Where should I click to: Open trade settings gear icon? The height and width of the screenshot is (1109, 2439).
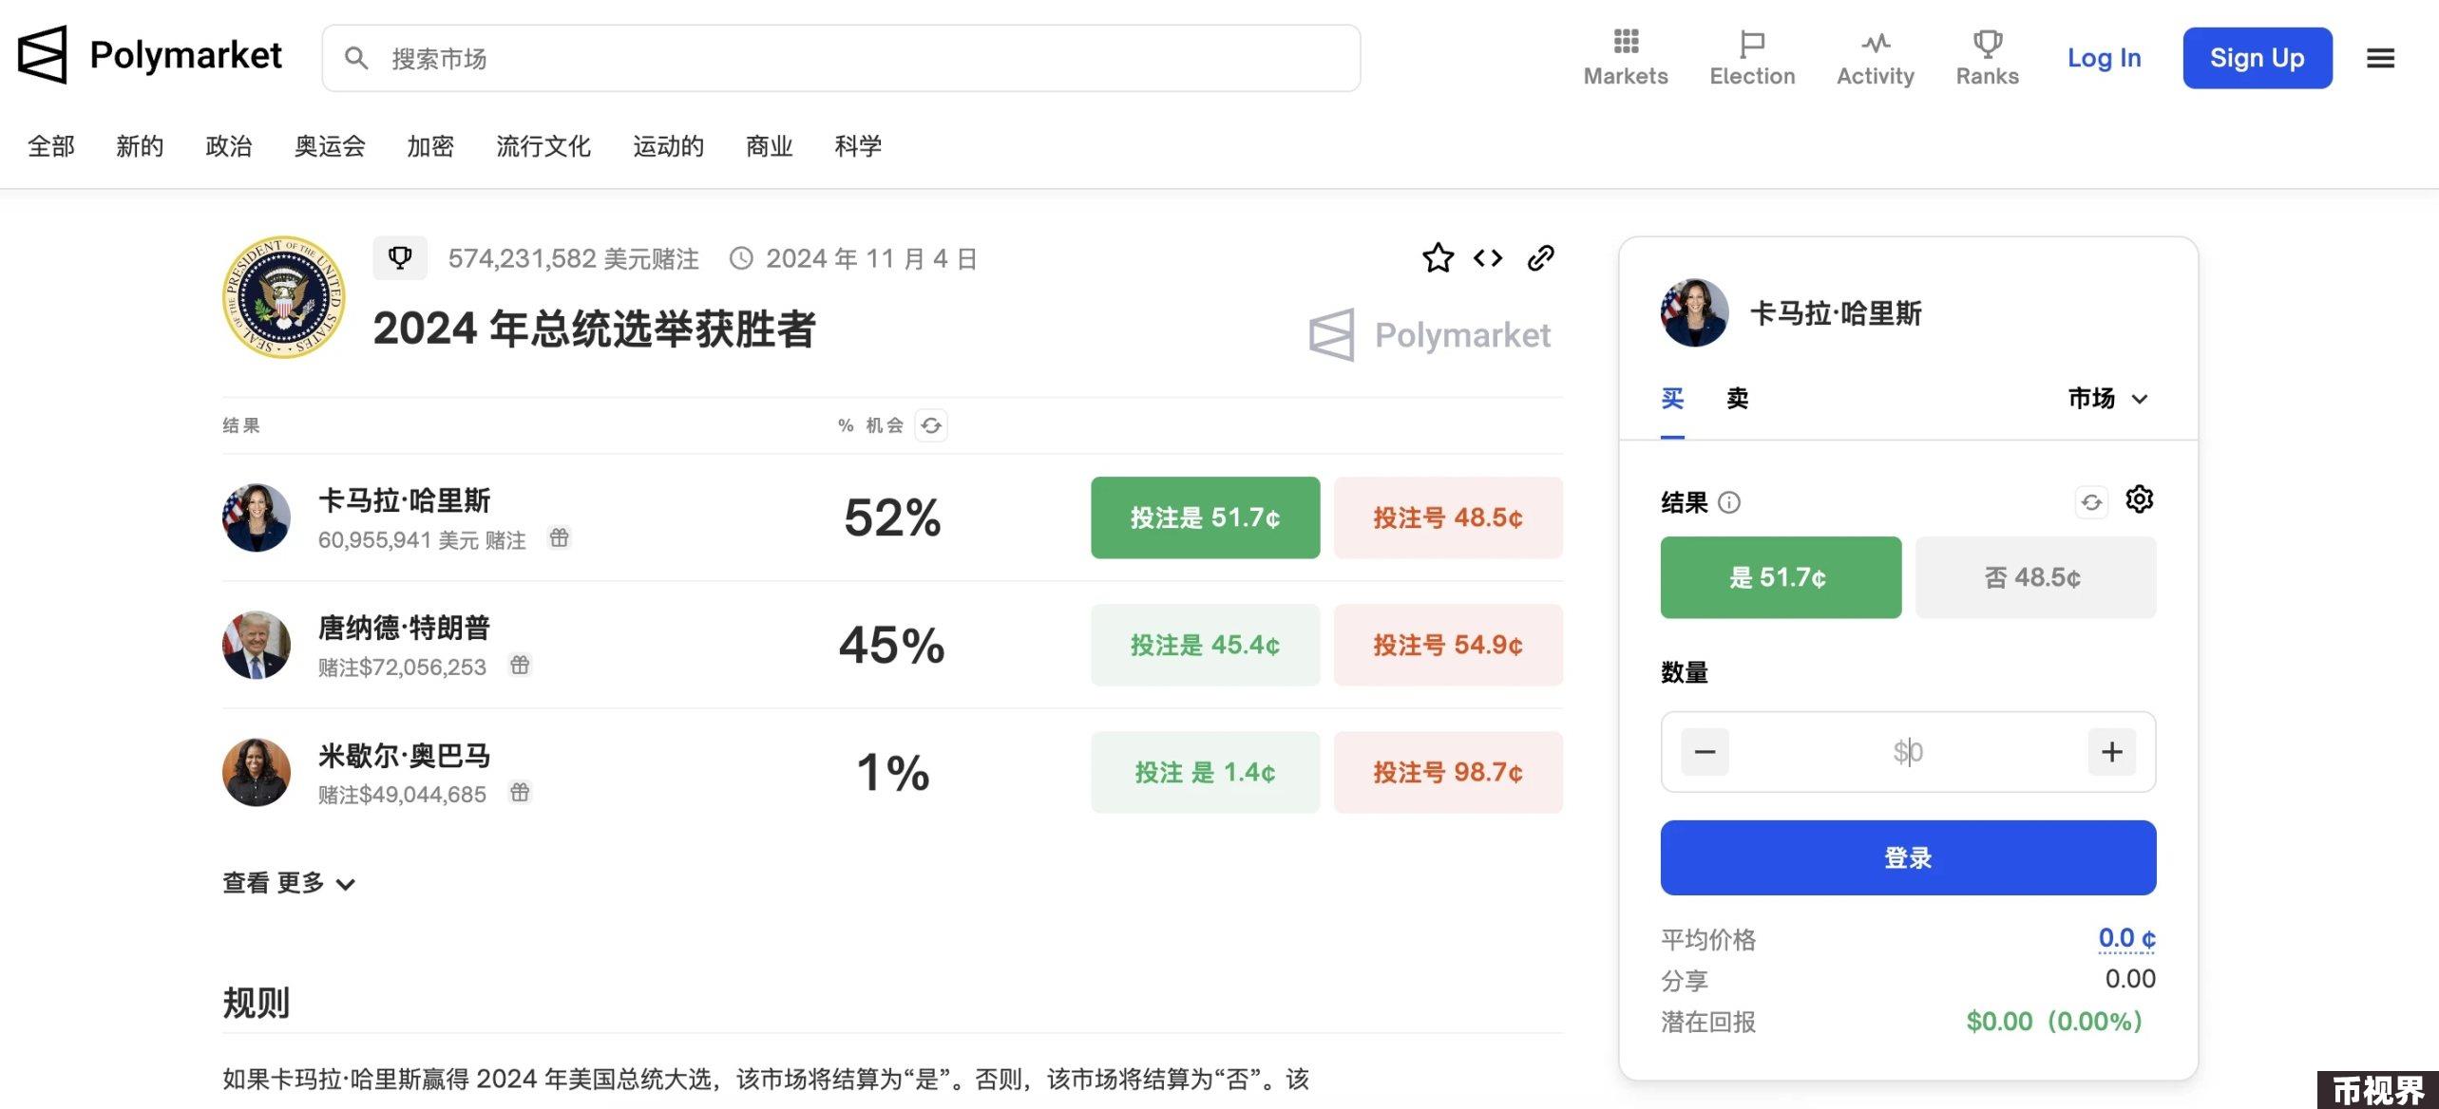click(2139, 499)
